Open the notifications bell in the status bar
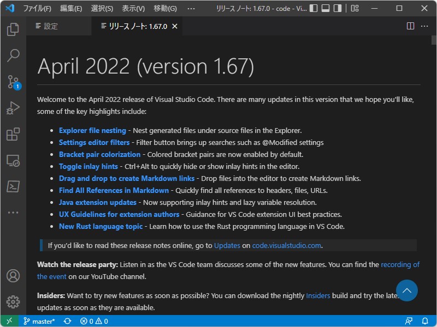The height and width of the screenshot is (327, 437). pos(426,321)
